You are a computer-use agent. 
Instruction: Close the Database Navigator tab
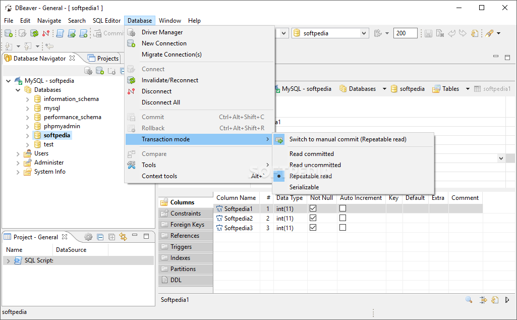pos(72,58)
